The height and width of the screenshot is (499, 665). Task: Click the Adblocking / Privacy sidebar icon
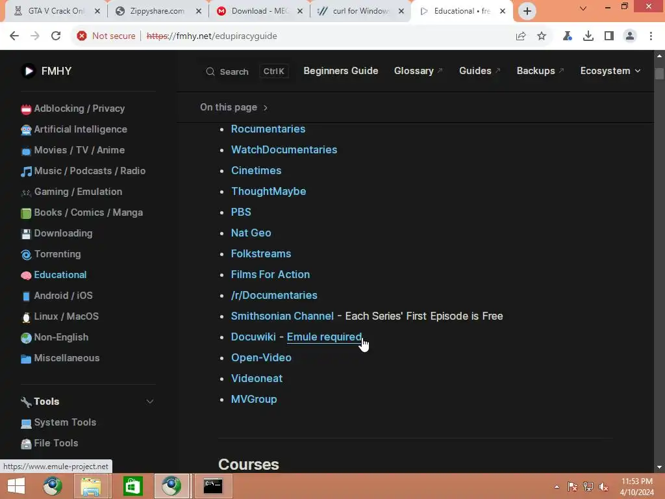[x=26, y=109]
